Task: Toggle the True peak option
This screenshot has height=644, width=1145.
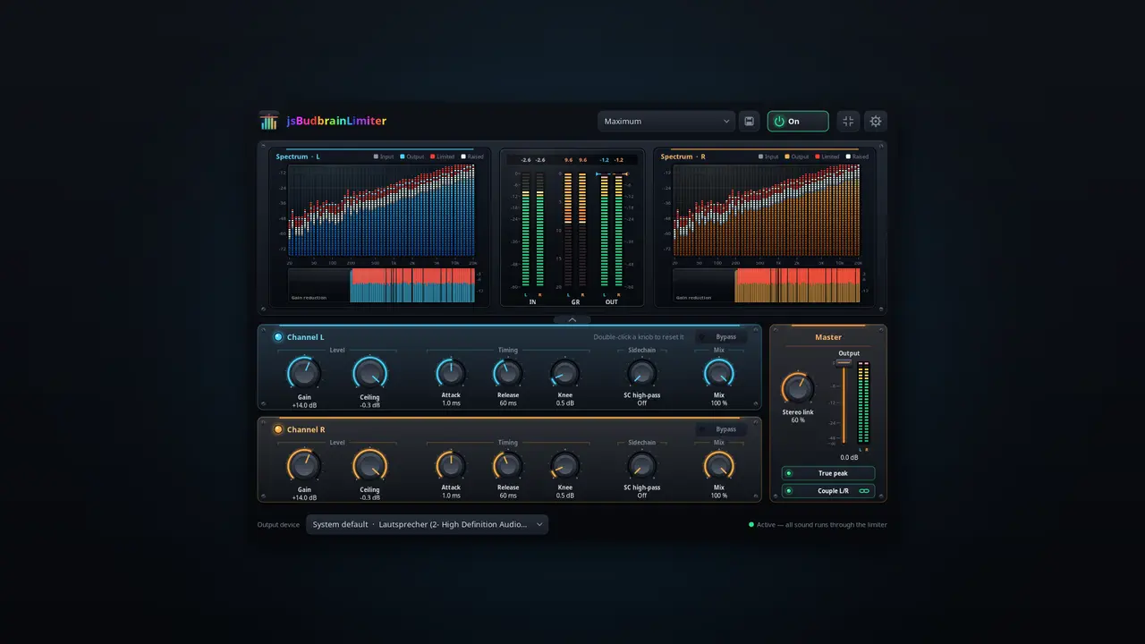Action: coord(828,473)
